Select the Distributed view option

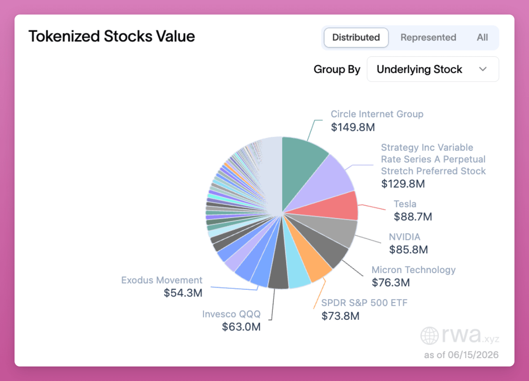coord(356,37)
